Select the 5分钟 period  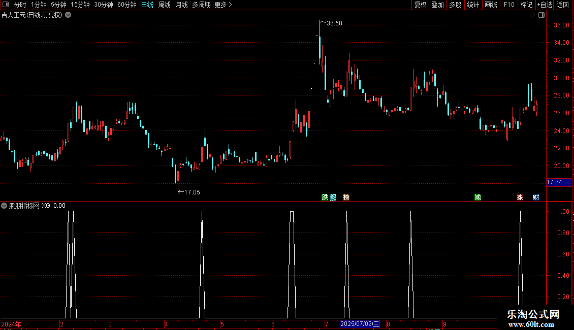pos(58,5)
